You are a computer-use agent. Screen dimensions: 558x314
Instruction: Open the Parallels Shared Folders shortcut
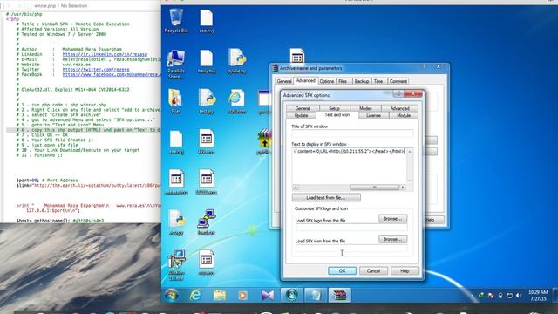coord(176,64)
